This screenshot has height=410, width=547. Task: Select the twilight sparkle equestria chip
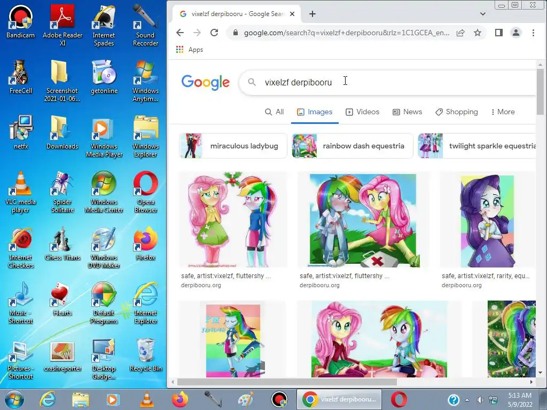coord(477,146)
